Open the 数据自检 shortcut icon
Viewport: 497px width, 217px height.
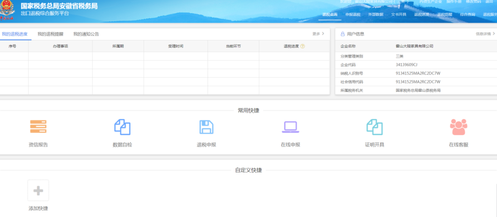(x=122, y=127)
